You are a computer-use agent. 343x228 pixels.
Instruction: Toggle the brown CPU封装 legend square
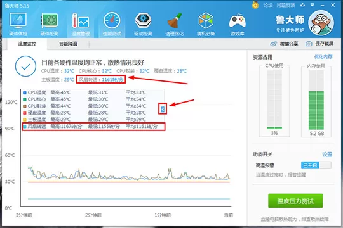tap(25, 106)
